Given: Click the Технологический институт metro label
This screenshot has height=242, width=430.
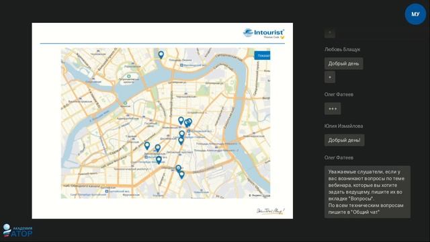Looking at the screenshot, I should (x=132, y=169).
